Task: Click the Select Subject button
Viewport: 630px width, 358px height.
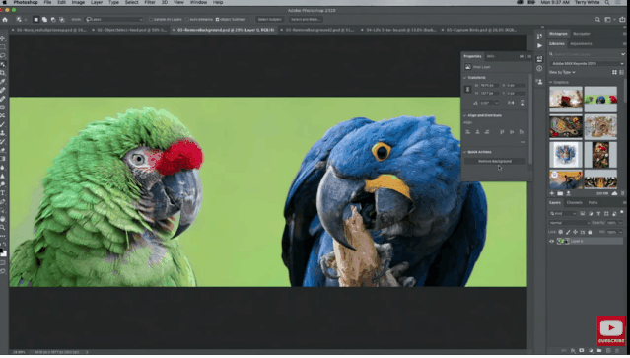Action: click(x=269, y=20)
